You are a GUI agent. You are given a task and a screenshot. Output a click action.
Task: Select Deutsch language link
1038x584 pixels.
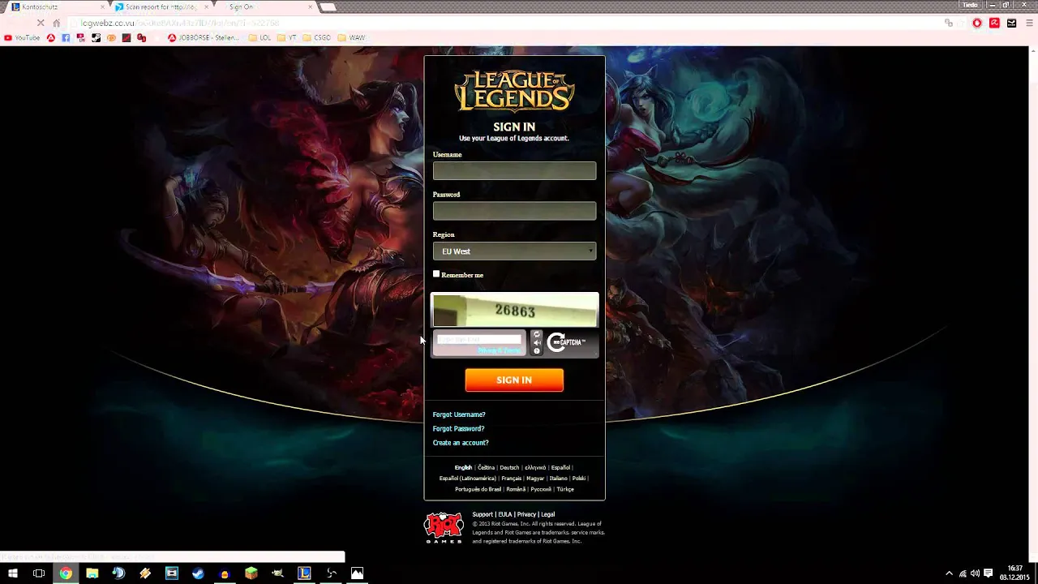(x=509, y=467)
